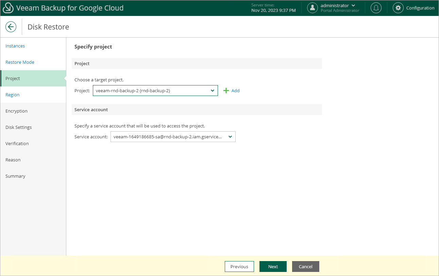Open the Summary step
Screen dimensions: 439x276
click(33, 176)
